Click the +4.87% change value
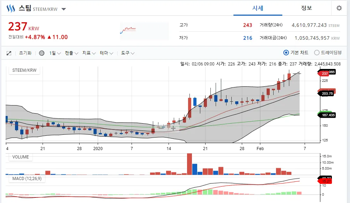This screenshot has height=203, width=350. [x=35, y=37]
